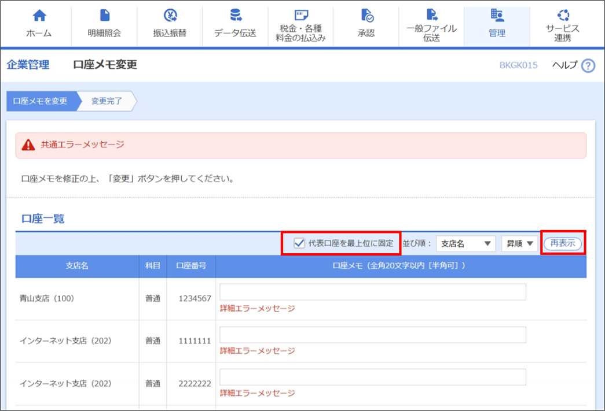Click the 再表示 button
Screen dimensions: 605x411
point(563,243)
